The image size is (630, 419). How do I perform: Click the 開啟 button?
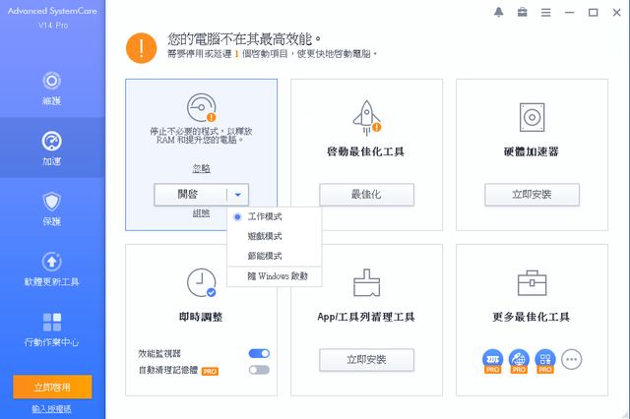190,195
